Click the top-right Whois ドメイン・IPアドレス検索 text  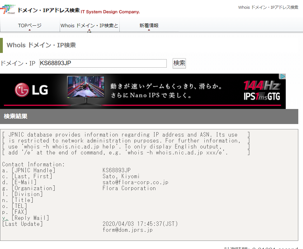coord(268,7)
